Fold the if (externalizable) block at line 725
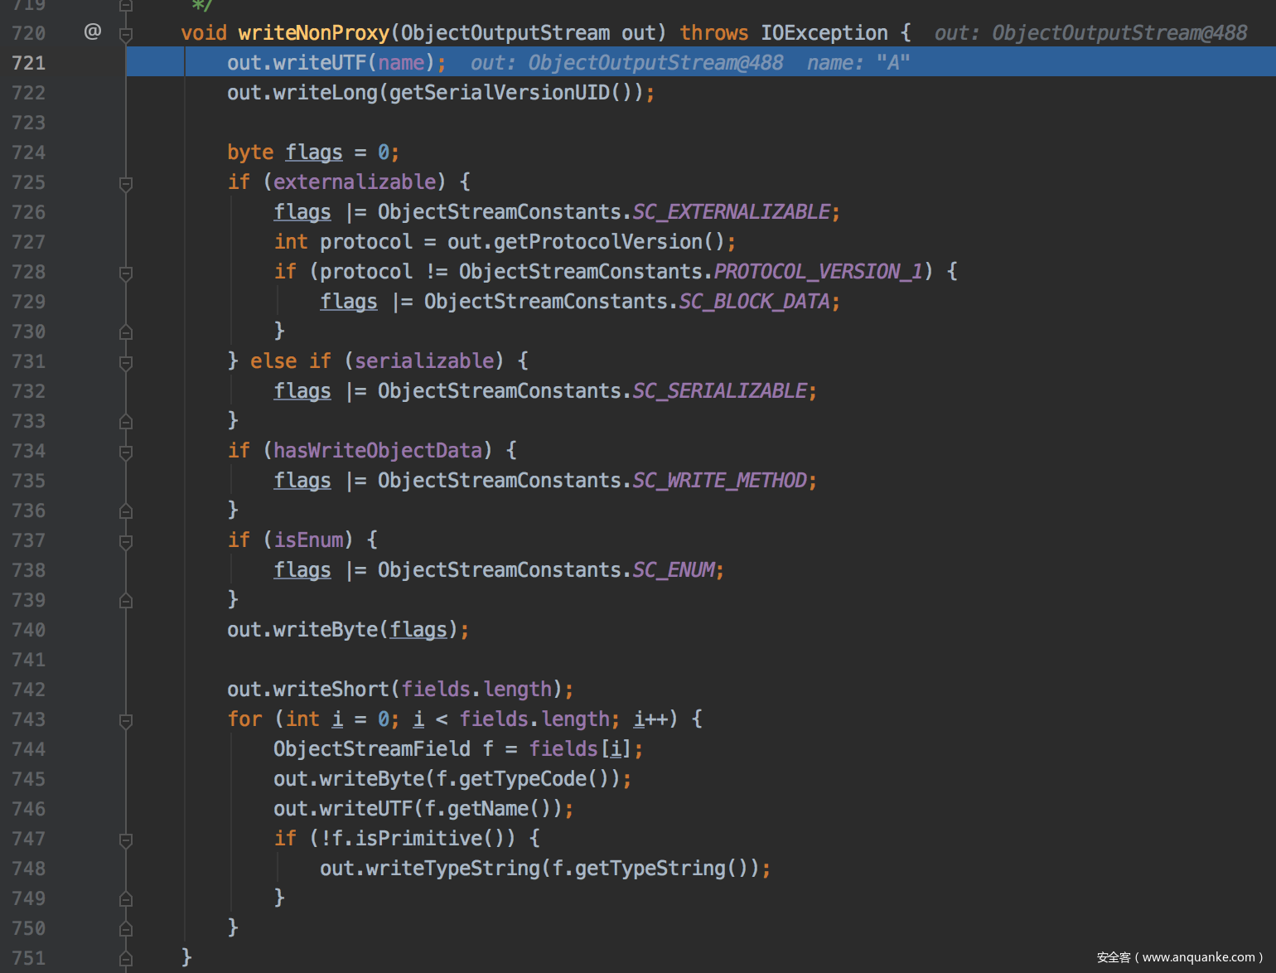The width and height of the screenshot is (1276, 973). click(x=126, y=183)
